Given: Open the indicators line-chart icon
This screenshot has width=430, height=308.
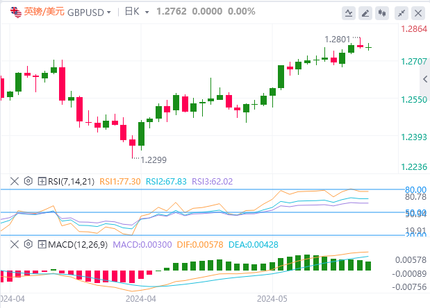Looking at the screenshot, I should click(x=349, y=13).
